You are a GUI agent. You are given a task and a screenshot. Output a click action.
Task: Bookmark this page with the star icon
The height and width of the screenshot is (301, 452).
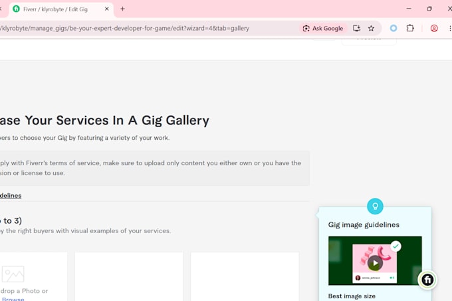(372, 28)
